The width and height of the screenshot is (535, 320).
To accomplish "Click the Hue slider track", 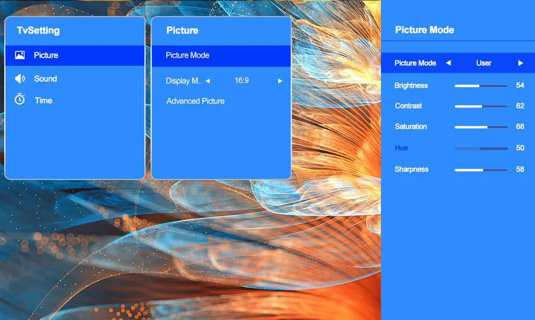I will 481,149.
